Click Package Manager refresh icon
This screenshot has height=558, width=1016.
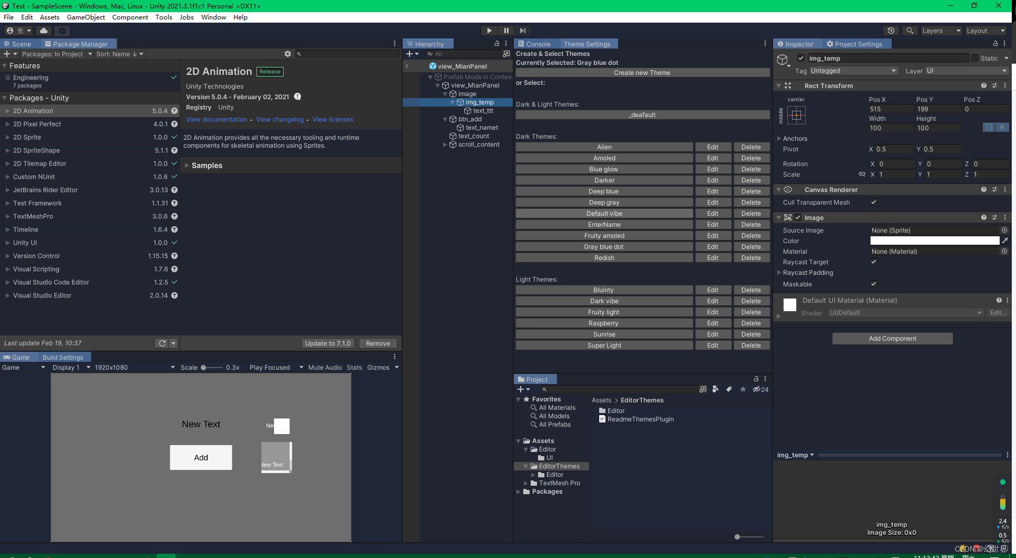162,343
